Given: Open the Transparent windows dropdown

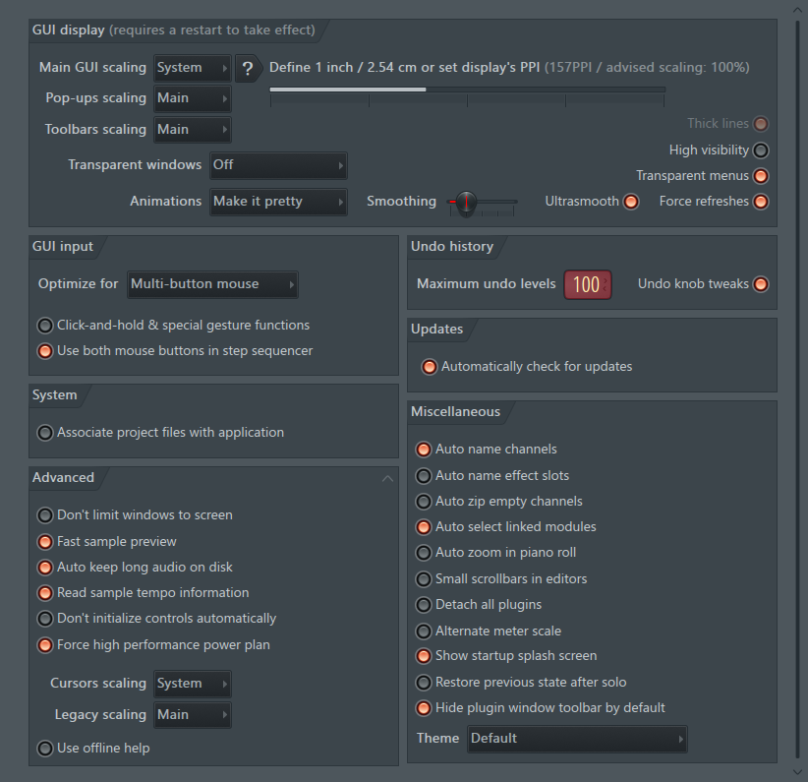Looking at the screenshot, I should (278, 165).
